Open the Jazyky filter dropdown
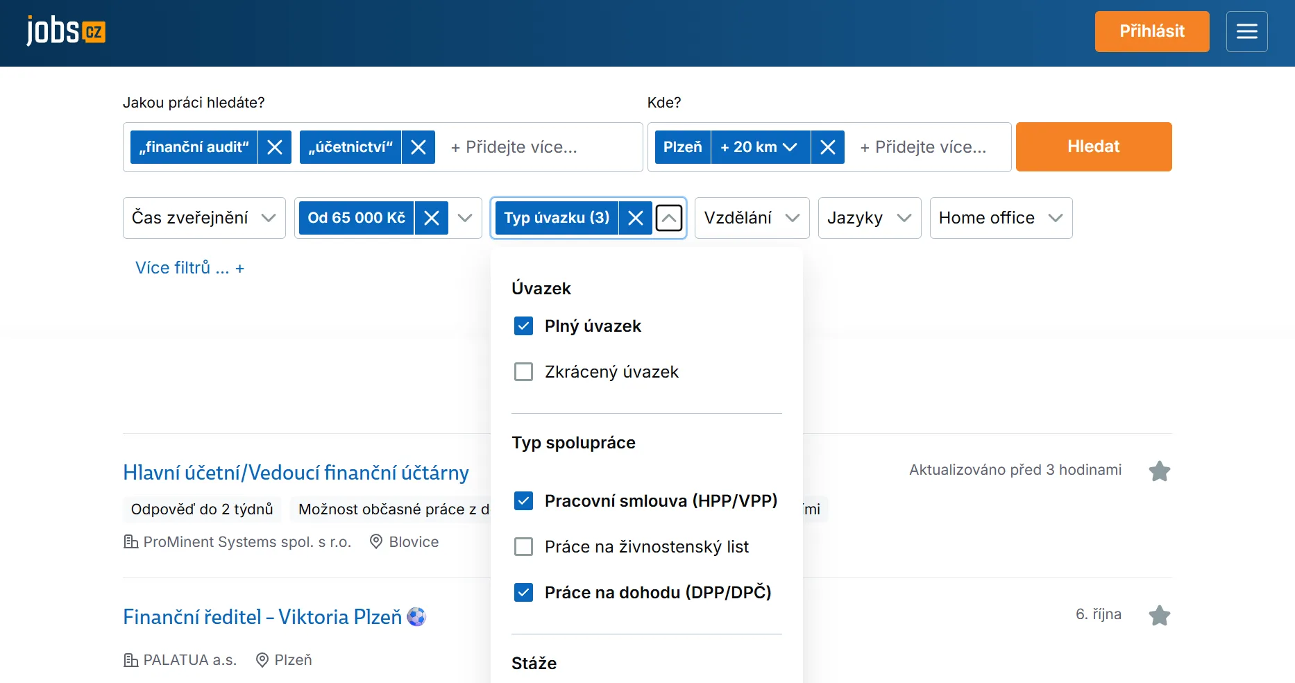This screenshot has width=1295, height=683. click(870, 218)
